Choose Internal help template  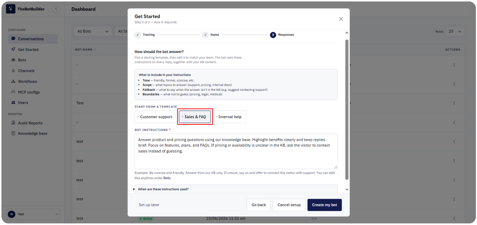[229, 117]
